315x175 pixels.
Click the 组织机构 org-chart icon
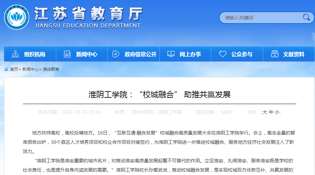tap(15, 54)
